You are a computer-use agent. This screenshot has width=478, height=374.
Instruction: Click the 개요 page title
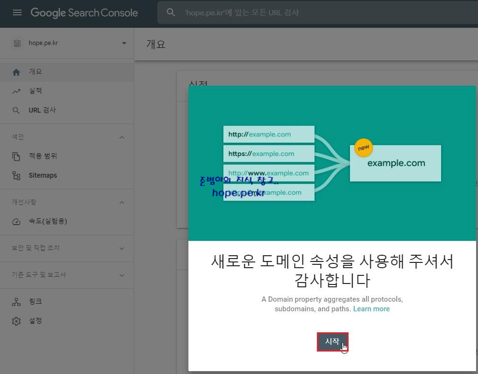155,44
